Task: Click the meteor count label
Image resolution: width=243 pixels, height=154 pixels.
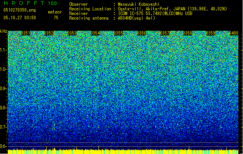Action: click(x=55, y=12)
